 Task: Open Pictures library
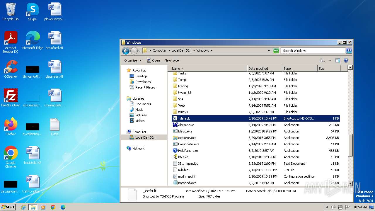coord(141,115)
